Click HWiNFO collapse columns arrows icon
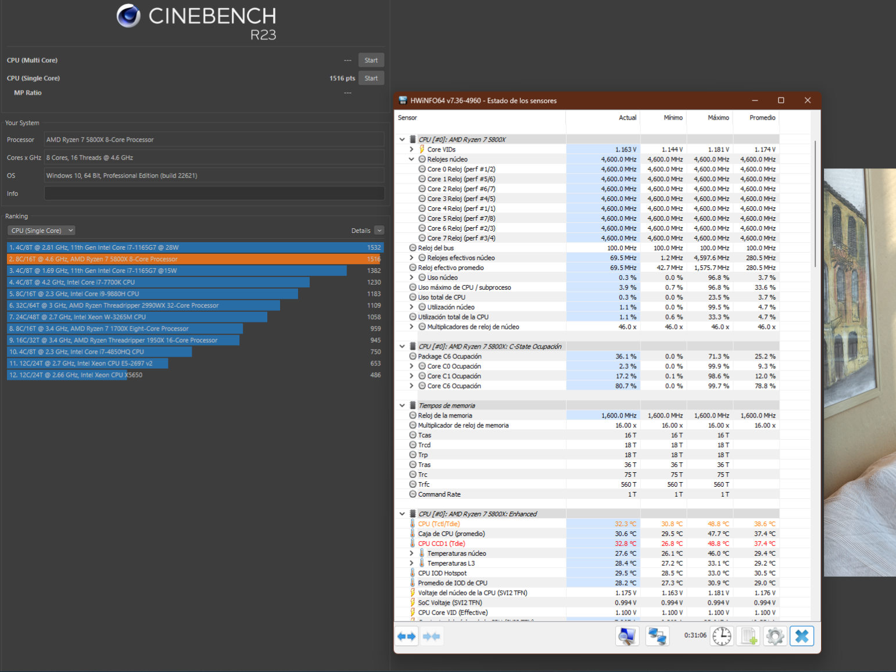This screenshot has height=672, width=896. click(x=431, y=637)
